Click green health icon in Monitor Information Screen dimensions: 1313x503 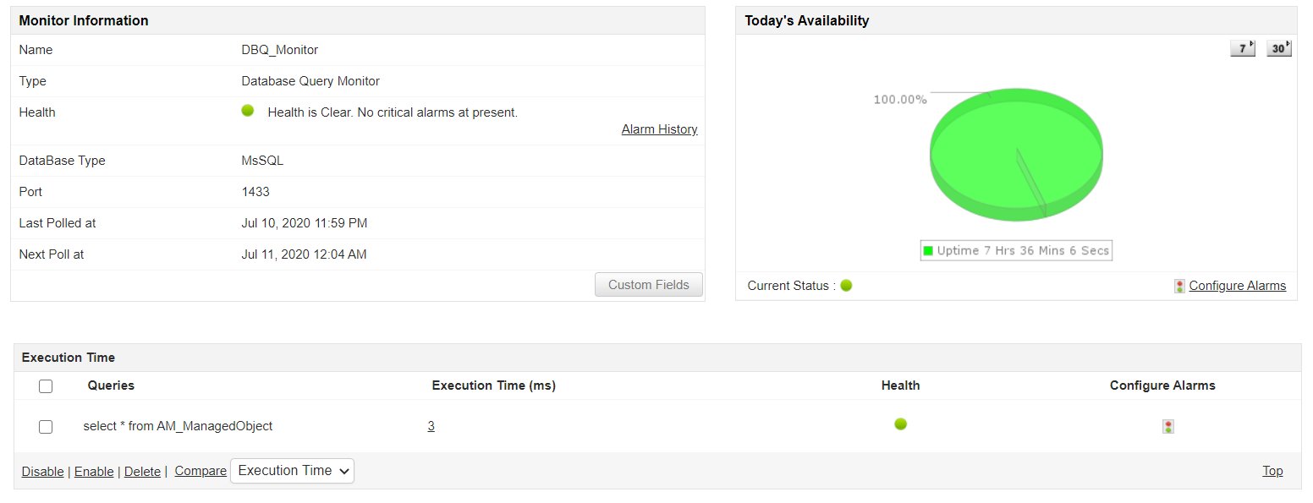[x=248, y=111]
